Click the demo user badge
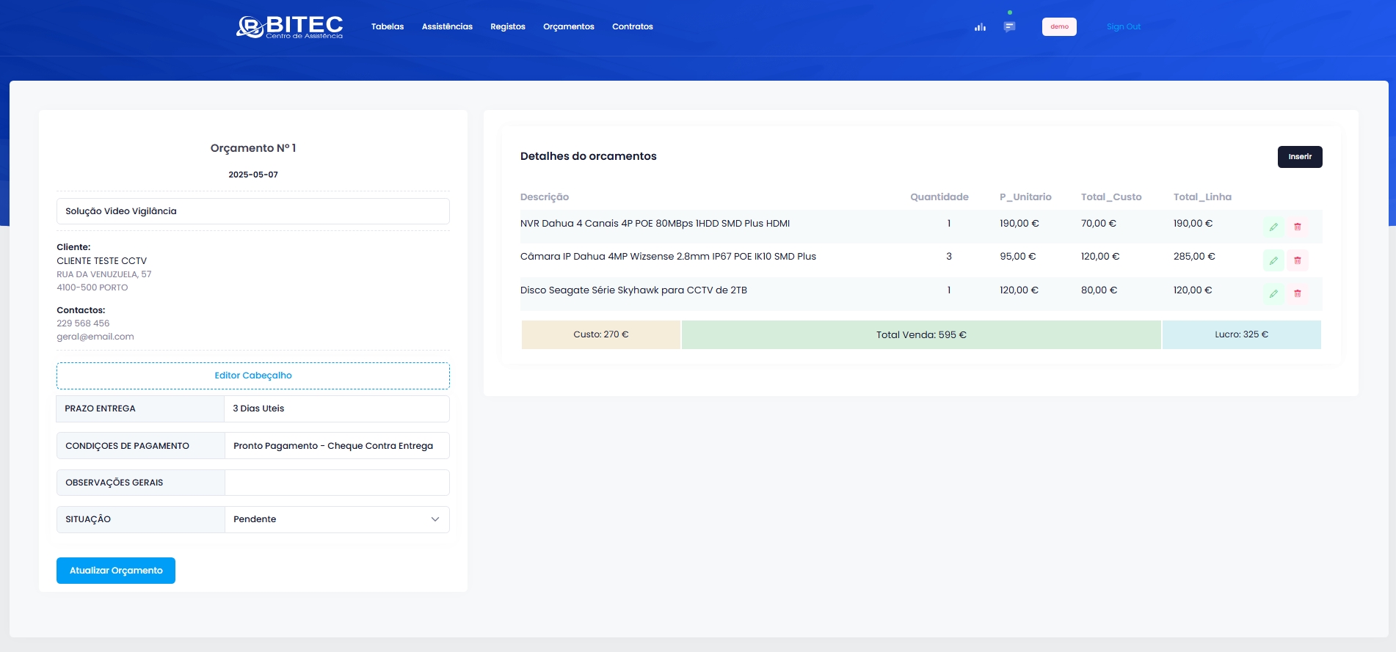Screen dimensions: 1396x652 1059,27
